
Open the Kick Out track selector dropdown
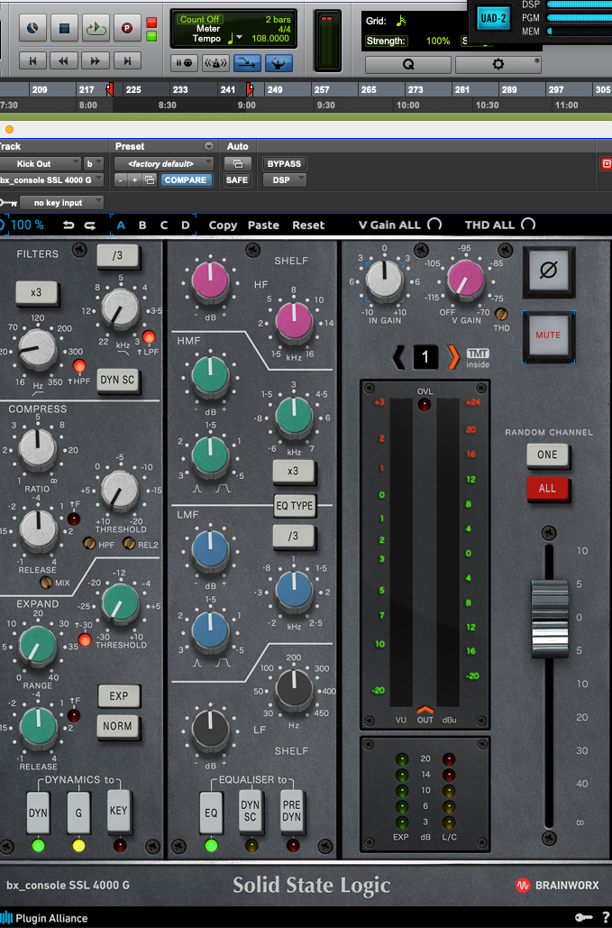click(x=40, y=163)
